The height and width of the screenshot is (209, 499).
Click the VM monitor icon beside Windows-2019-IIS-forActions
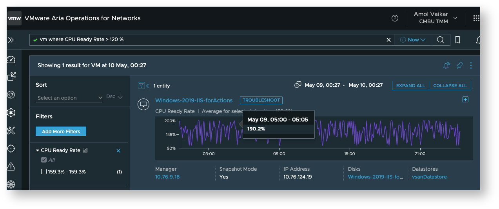143,104
